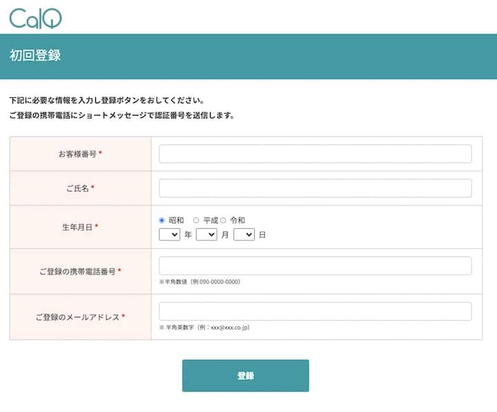Click the phone format hint 090-0000-0000
497x412 pixels.
[x=199, y=282]
